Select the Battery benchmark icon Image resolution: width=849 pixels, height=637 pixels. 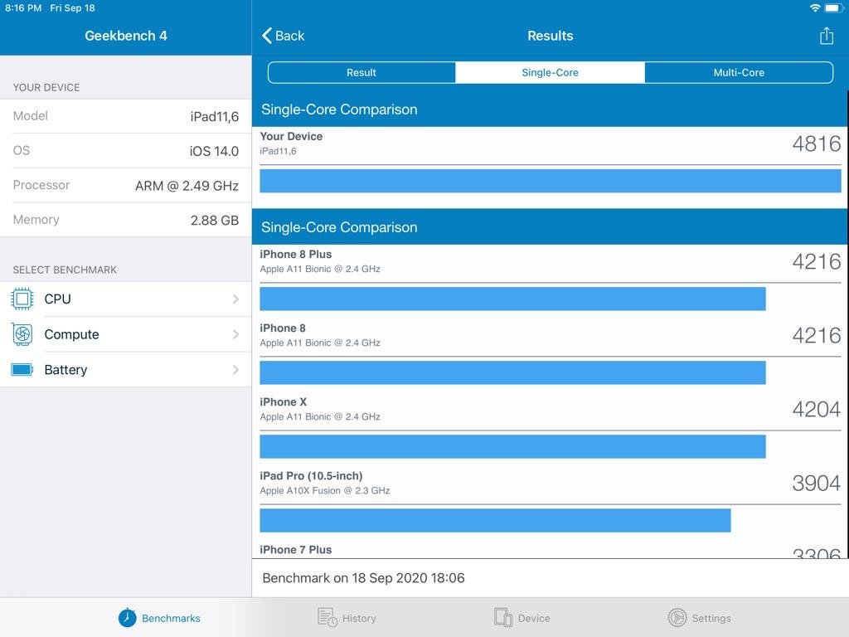tap(22, 369)
